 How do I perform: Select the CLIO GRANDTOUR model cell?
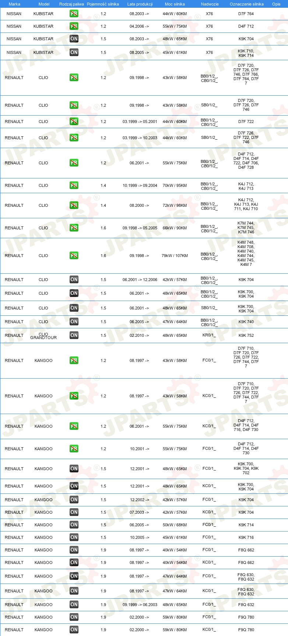click(x=43, y=336)
